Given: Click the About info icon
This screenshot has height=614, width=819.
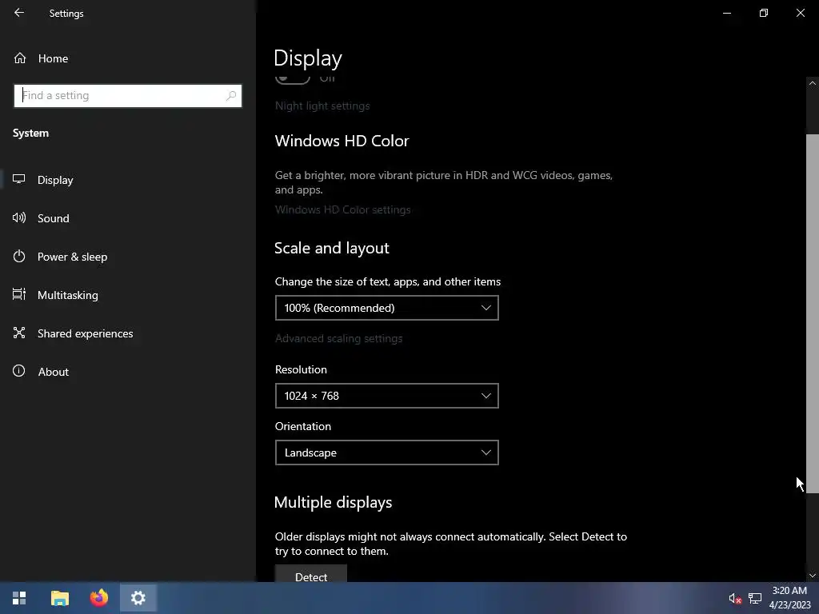Looking at the screenshot, I should tap(19, 371).
